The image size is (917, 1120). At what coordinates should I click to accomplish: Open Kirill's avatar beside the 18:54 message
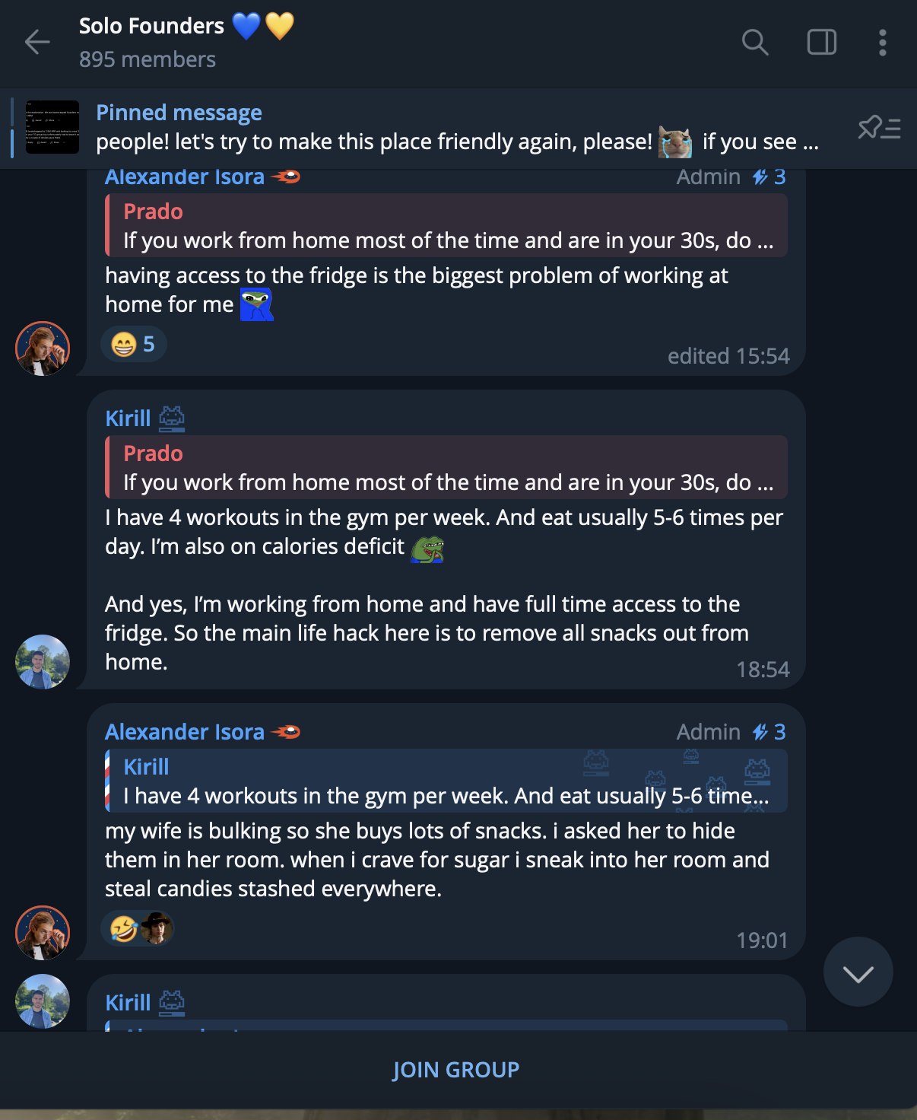coord(43,662)
